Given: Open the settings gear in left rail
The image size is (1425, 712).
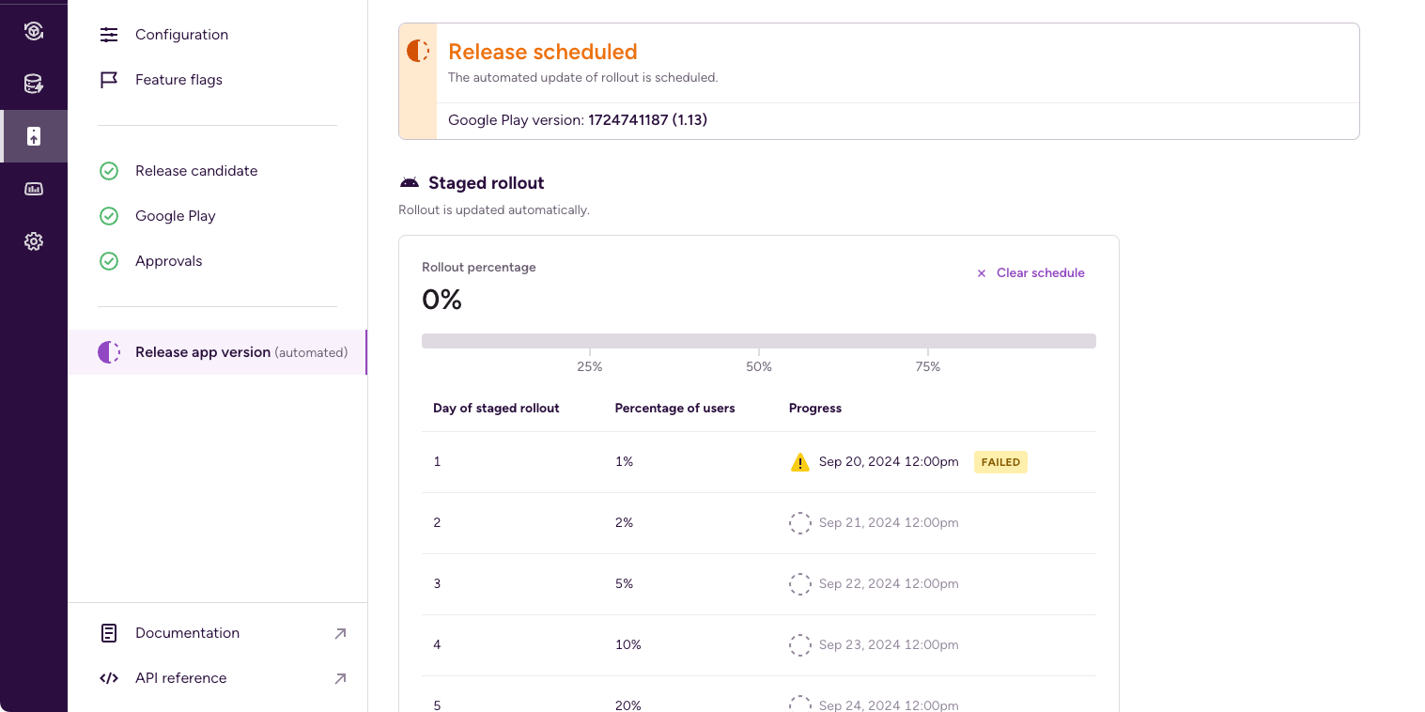Looking at the screenshot, I should click(x=34, y=241).
